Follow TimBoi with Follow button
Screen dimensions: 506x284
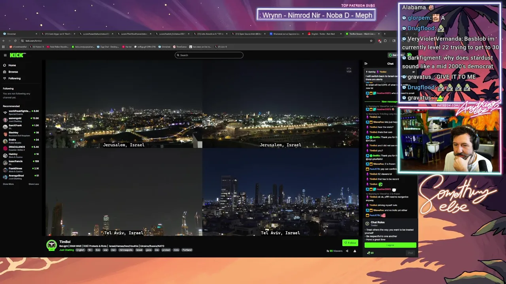pyautogui.click(x=350, y=243)
